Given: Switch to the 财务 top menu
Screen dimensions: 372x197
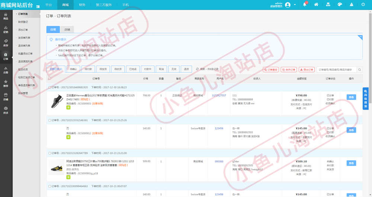Looking at the screenshot, I should [82, 5].
